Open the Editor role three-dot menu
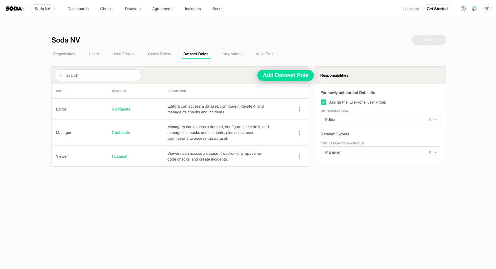Image resolution: width=496 pixels, height=269 pixels. coord(299,109)
